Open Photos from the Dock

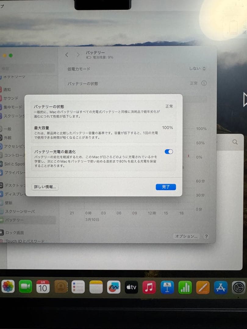click(8, 287)
